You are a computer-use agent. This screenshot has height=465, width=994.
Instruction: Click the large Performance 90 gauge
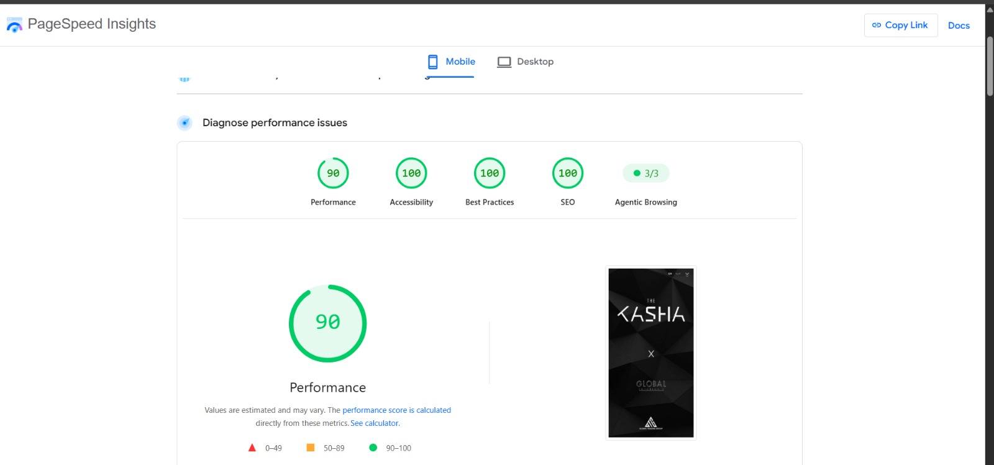[x=328, y=323]
